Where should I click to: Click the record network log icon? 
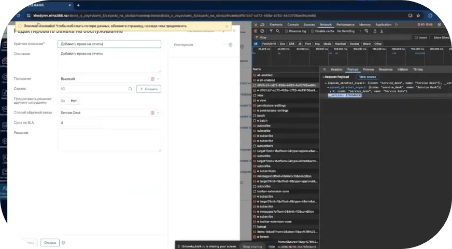[x=256, y=31]
